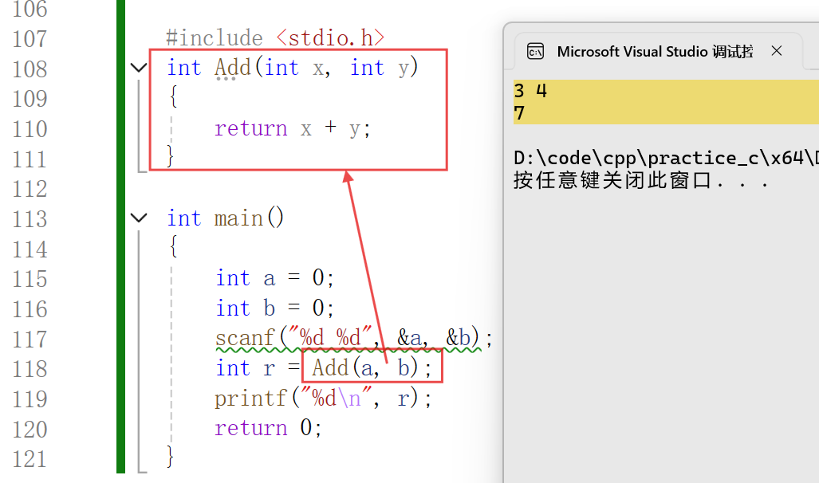Click the 'return x + y;' statement
The image size is (819, 483).
click(x=293, y=128)
